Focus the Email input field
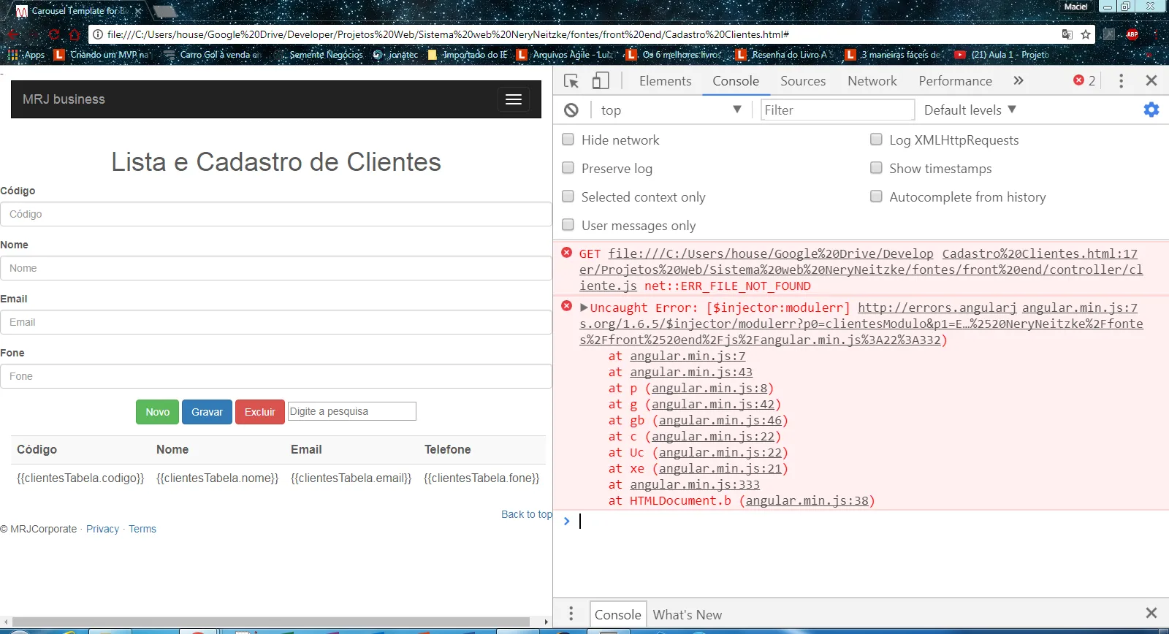This screenshot has width=1169, height=634. point(276,322)
